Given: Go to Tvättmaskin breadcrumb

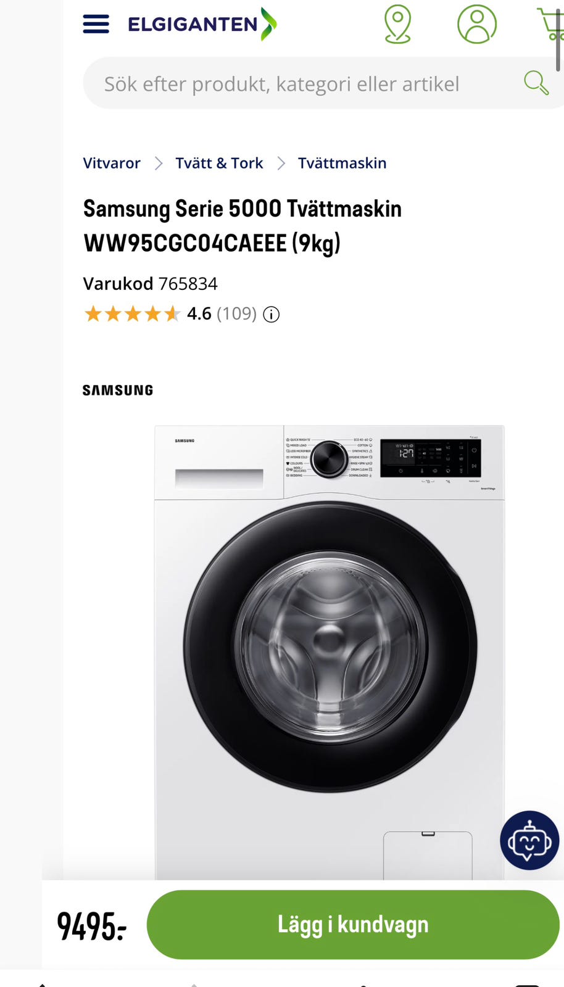Looking at the screenshot, I should [x=342, y=163].
